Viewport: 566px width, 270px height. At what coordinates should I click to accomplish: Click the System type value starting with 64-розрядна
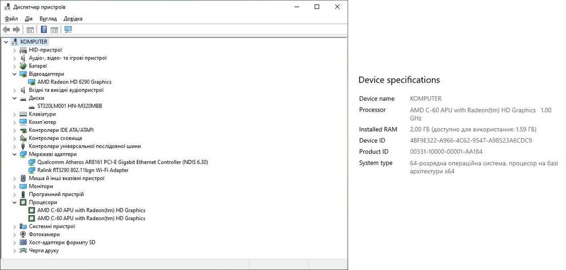point(484,167)
